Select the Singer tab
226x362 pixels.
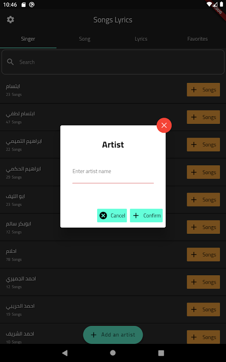[x=28, y=39]
